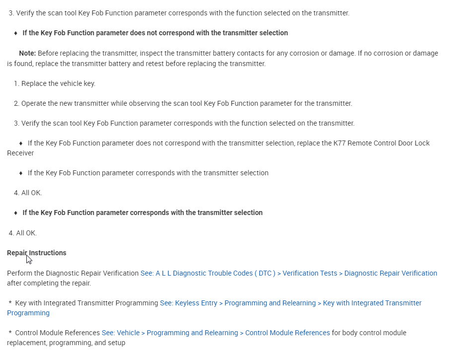
Task: Click diamond bullet beside non-bold 'corresponds with' line
Action: pyautogui.click(x=21, y=173)
